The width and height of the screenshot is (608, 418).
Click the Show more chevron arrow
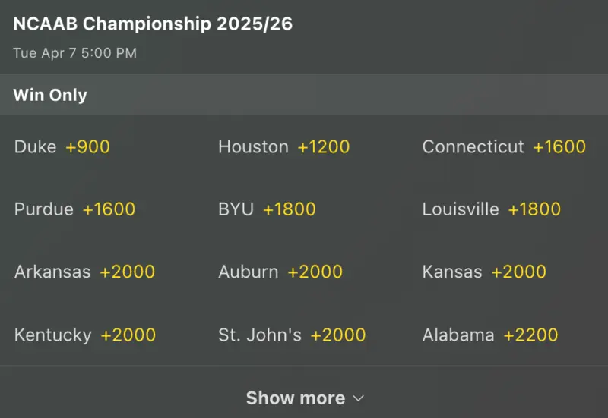pyautogui.click(x=359, y=398)
